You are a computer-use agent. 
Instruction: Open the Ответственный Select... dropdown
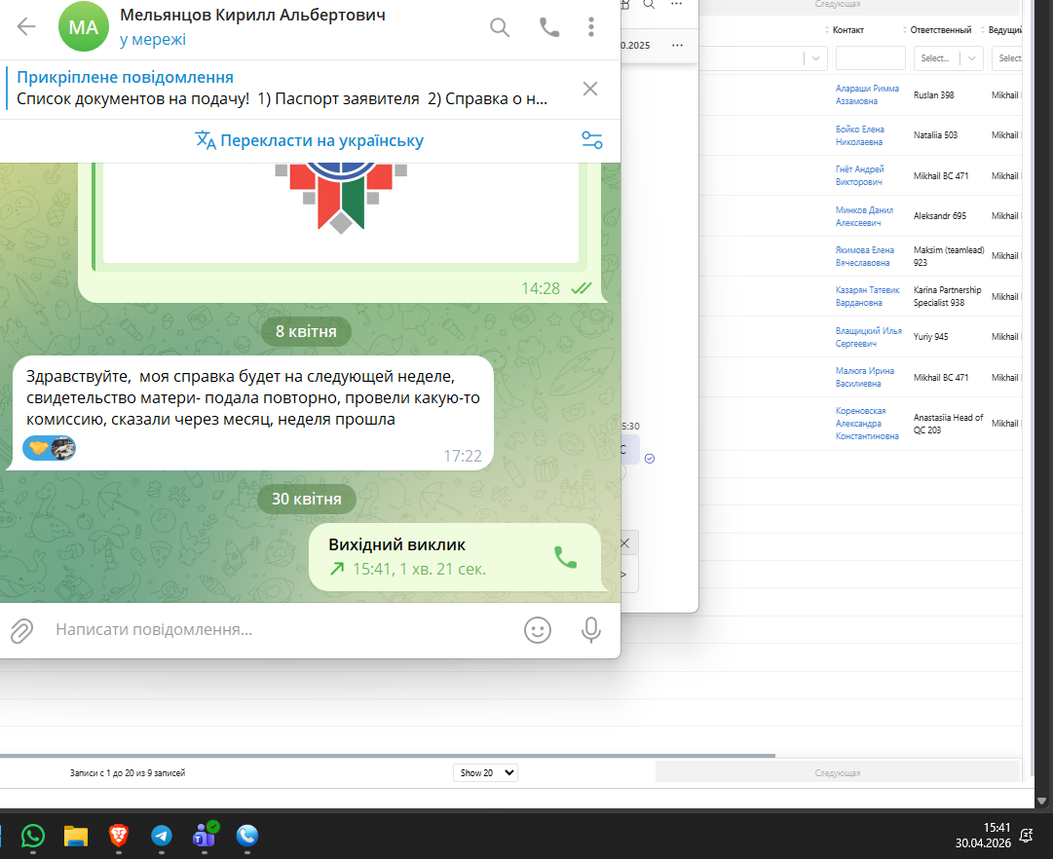[x=948, y=58]
